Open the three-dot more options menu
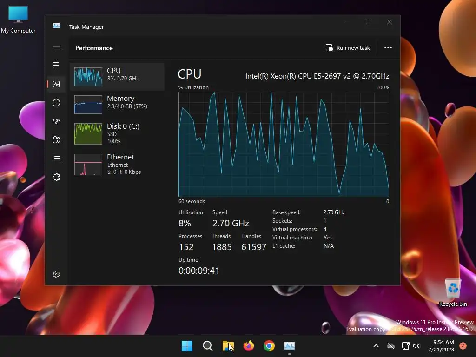 [388, 48]
